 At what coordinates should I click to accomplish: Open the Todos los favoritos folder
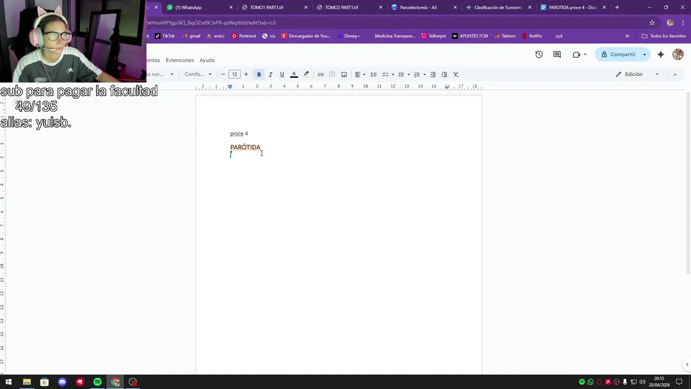click(664, 36)
